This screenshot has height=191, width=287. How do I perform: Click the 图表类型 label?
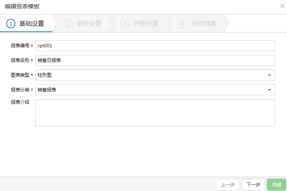pyautogui.click(x=20, y=75)
